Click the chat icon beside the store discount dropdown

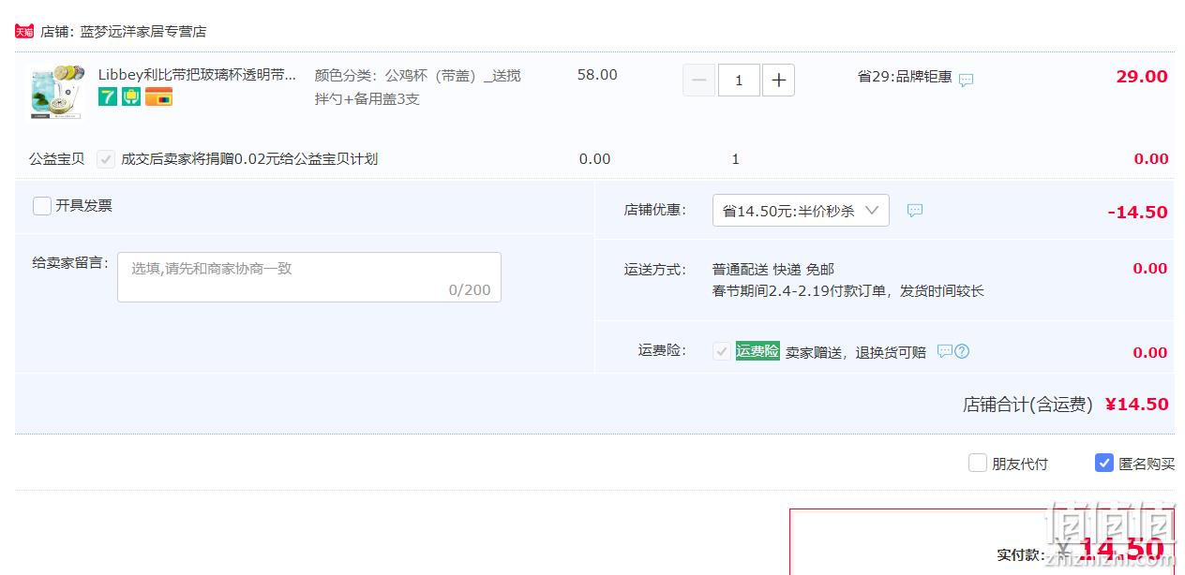tap(915, 211)
